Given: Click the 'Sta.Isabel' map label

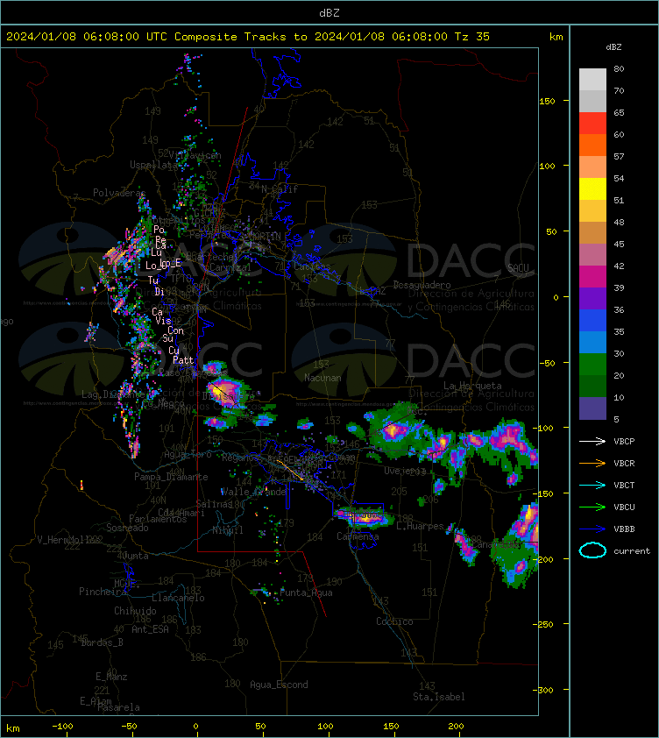Looking at the screenshot, I should pos(439,697).
